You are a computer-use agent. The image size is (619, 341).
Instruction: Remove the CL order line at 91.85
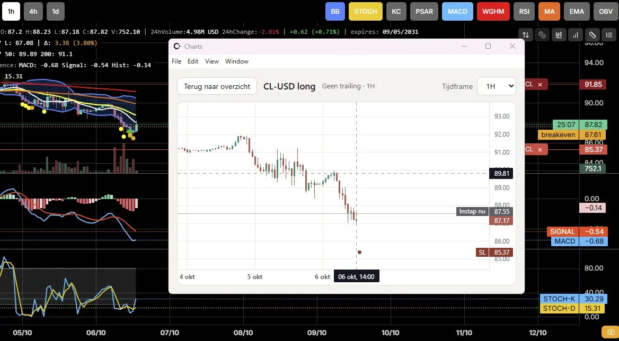[x=540, y=84]
